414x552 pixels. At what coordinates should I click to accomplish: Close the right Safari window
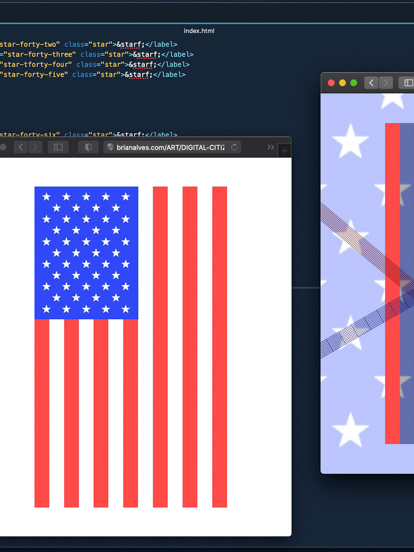pos(331,83)
